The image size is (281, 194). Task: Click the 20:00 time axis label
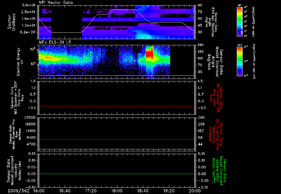[x=195, y=191]
